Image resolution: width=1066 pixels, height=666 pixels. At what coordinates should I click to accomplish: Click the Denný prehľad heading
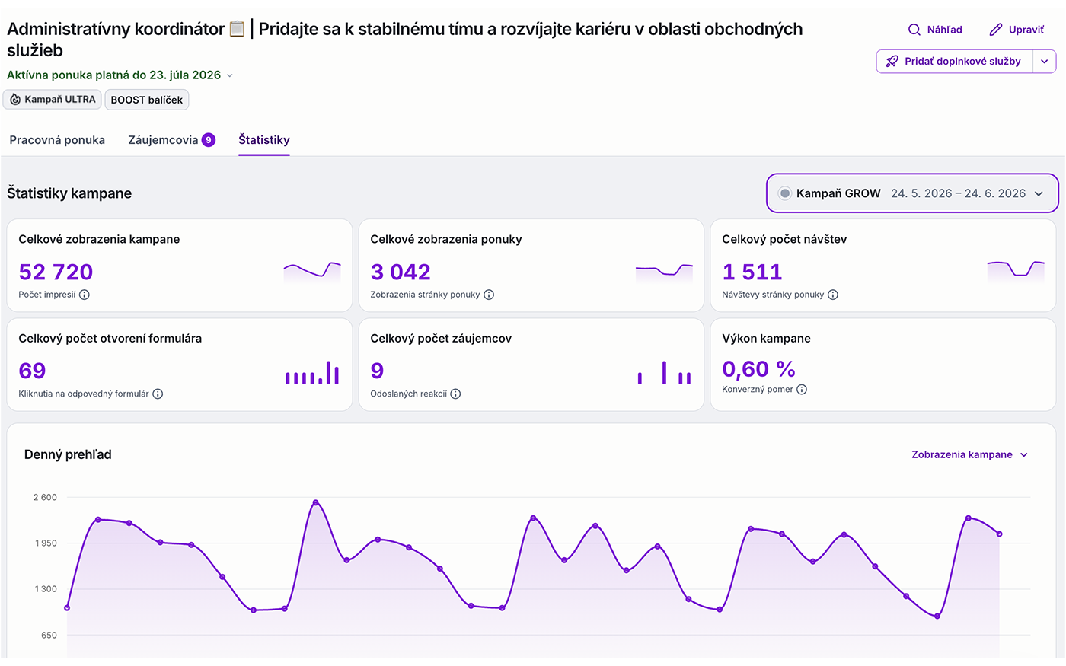click(x=68, y=454)
